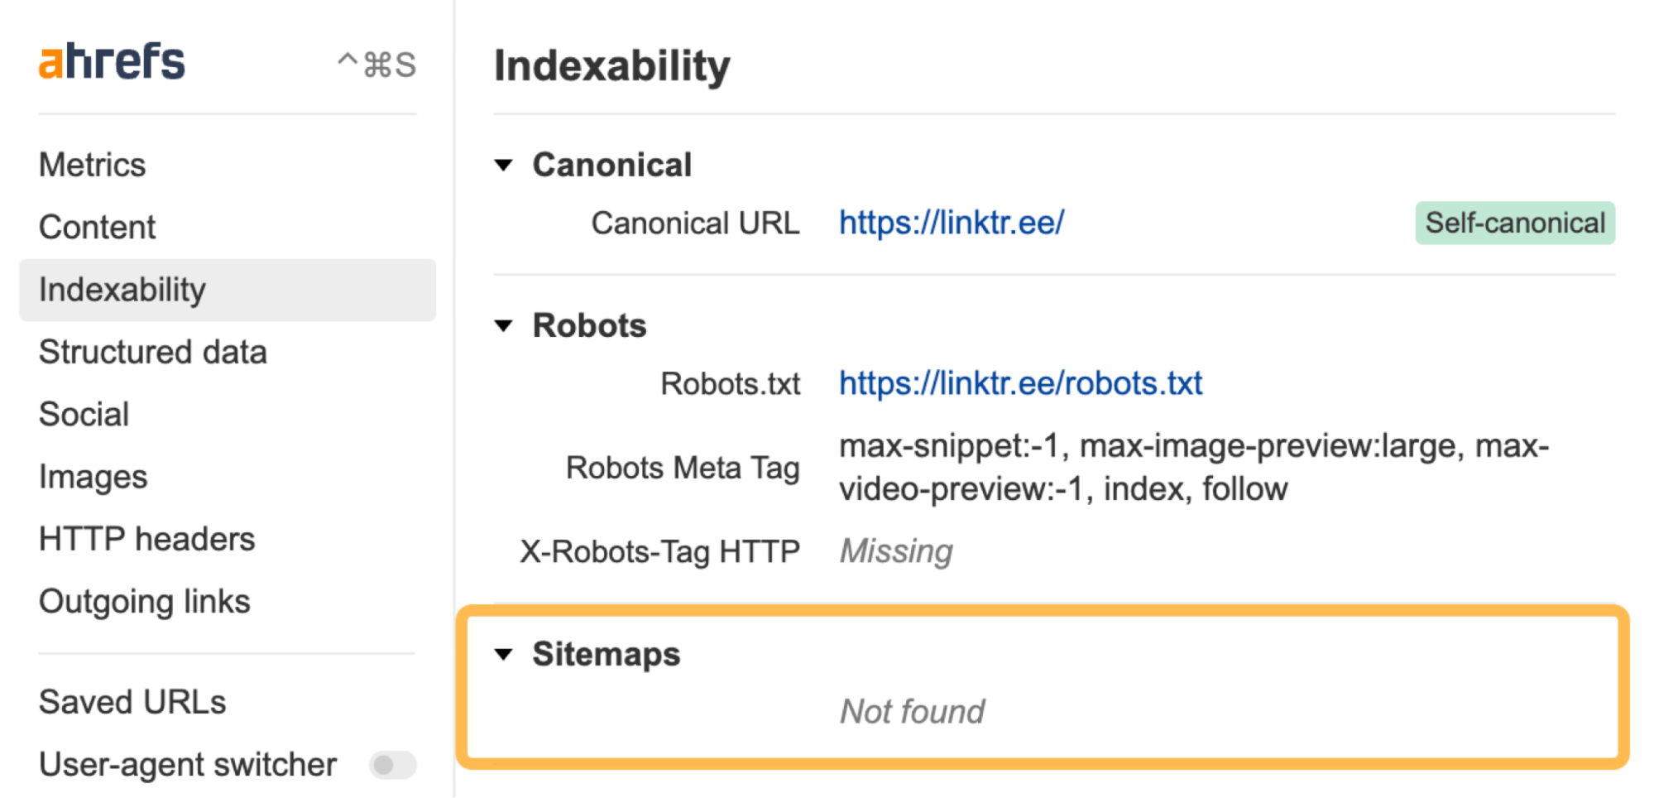View the Social section
This screenshot has width=1654, height=798.
coord(84,413)
